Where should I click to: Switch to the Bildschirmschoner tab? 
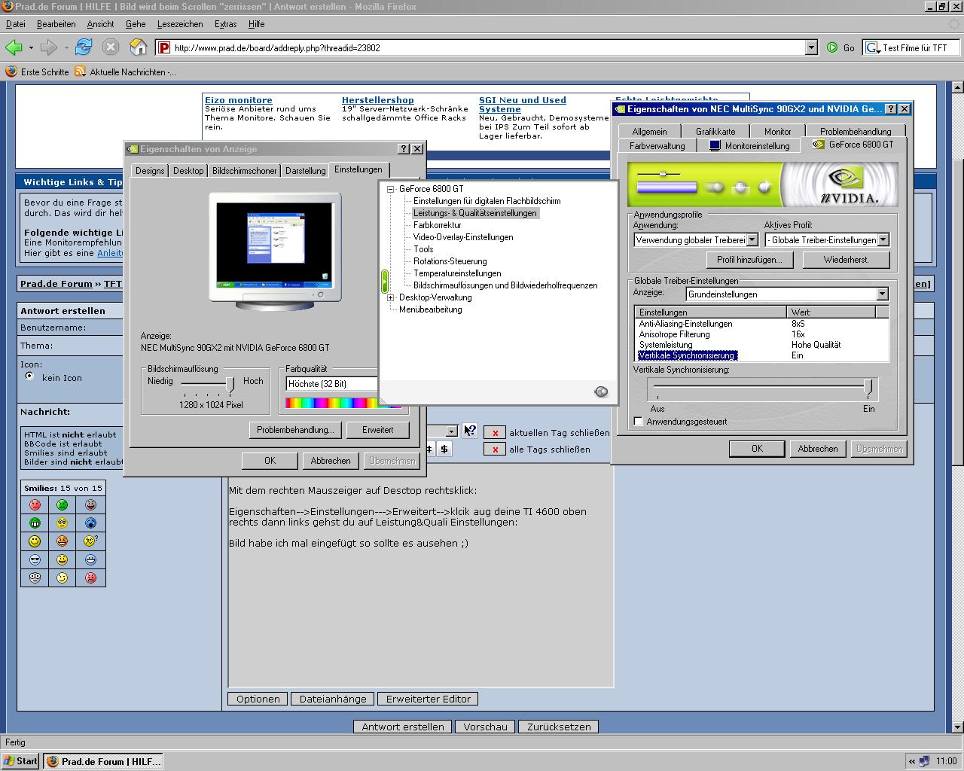click(x=244, y=171)
